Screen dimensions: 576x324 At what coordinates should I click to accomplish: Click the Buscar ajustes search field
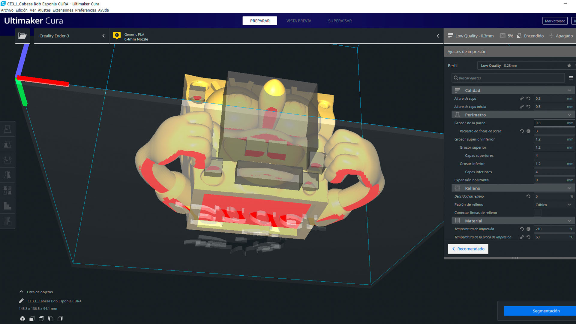pos(508,78)
